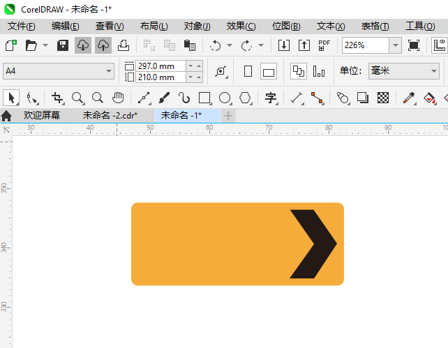This screenshot has width=448, height=348.
Task: Click the Open file folder icon
Action: coord(31,45)
